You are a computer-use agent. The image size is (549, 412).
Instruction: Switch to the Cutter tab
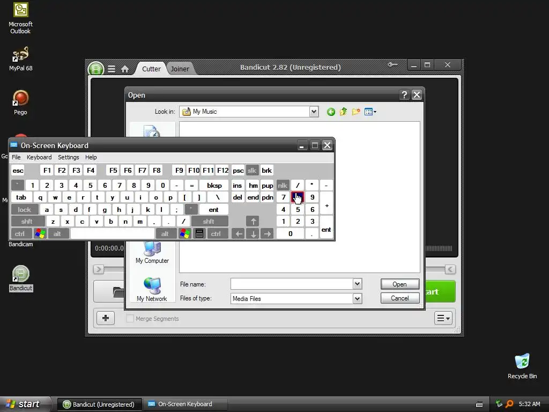click(151, 69)
